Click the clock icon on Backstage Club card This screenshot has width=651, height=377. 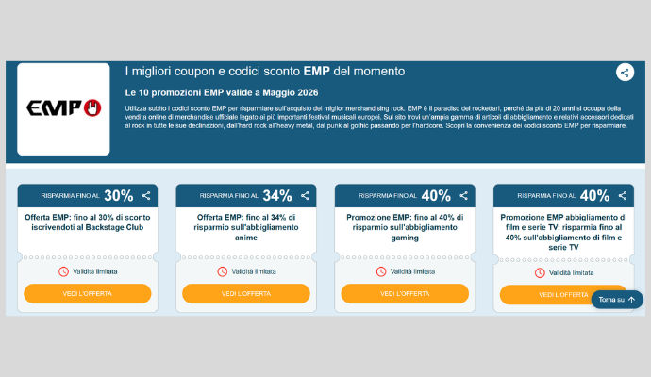pos(63,271)
